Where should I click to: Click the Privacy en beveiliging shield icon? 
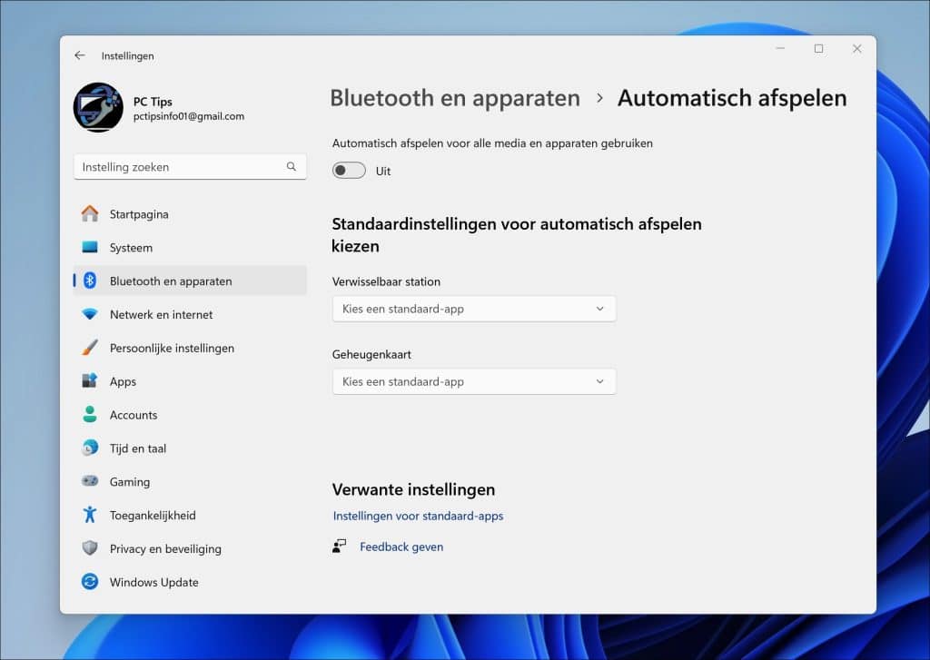[90, 548]
